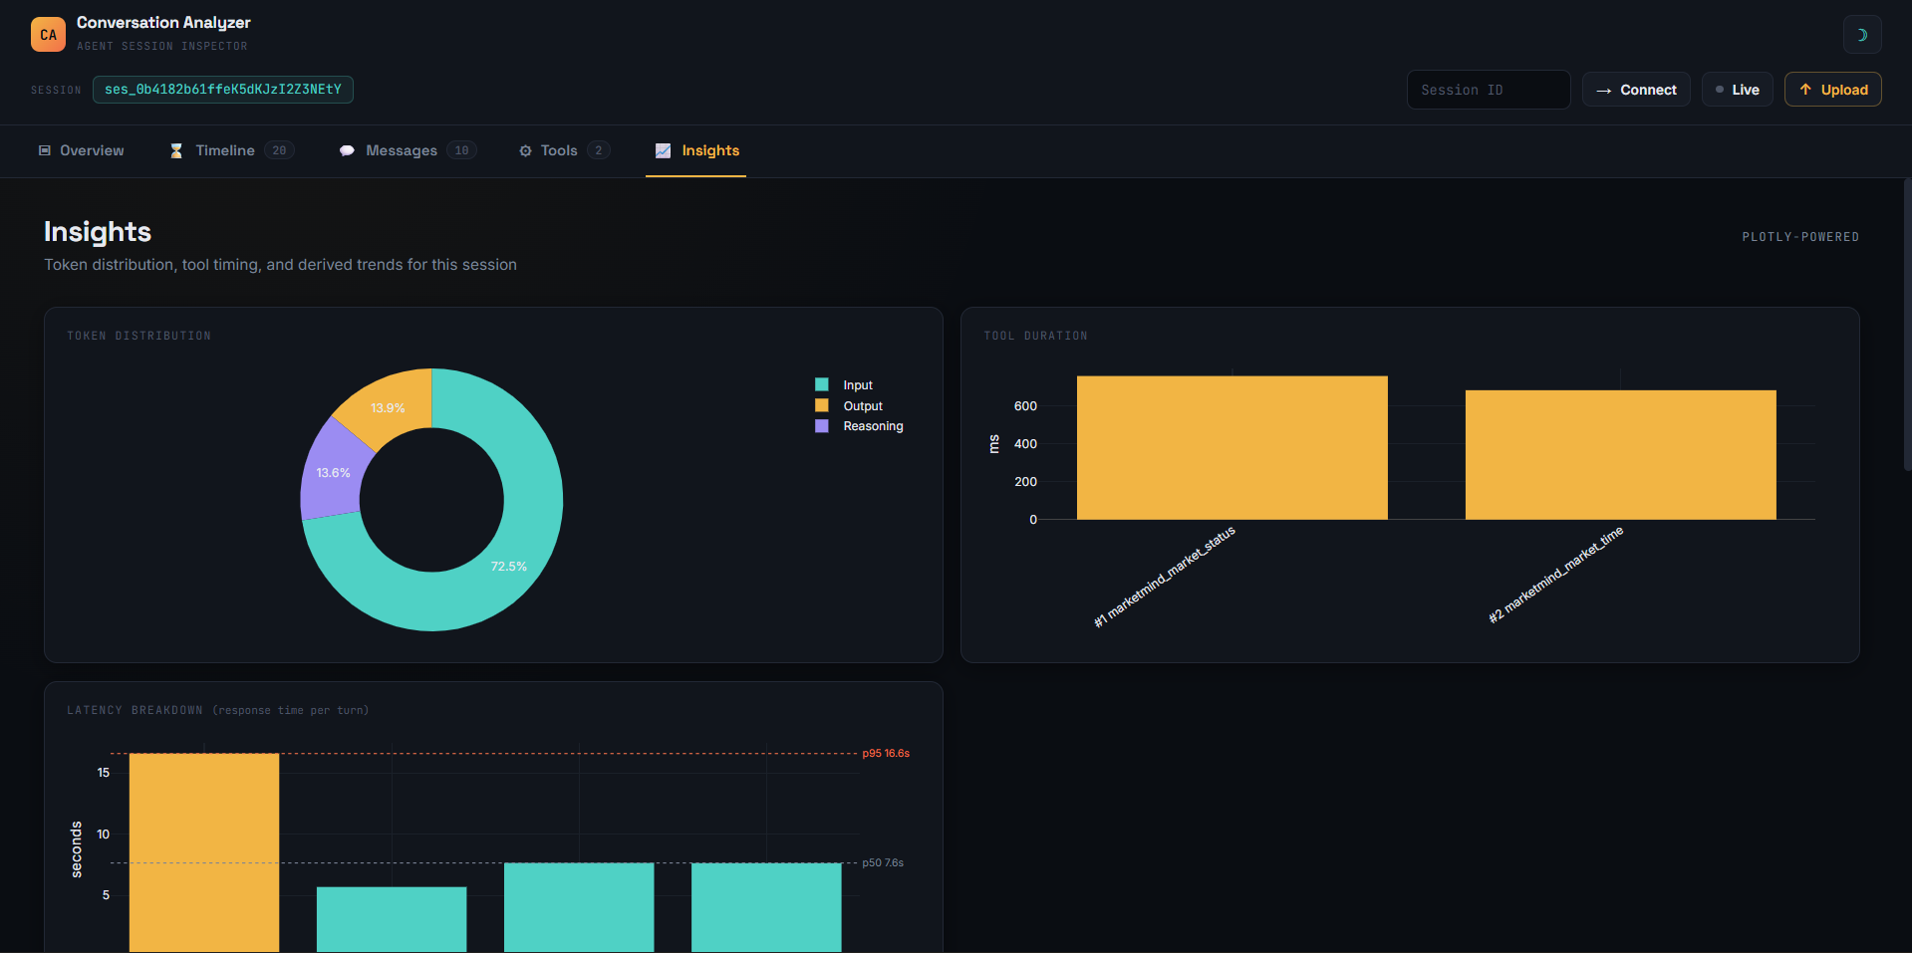The image size is (1912, 953).
Task: Click the Tools count badge 2
Action: tap(598, 150)
